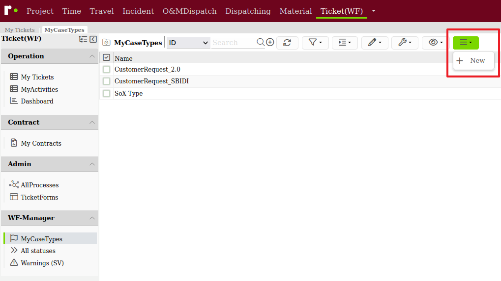Open the eye view dropdown
The width and height of the screenshot is (501, 281).
(436, 43)
